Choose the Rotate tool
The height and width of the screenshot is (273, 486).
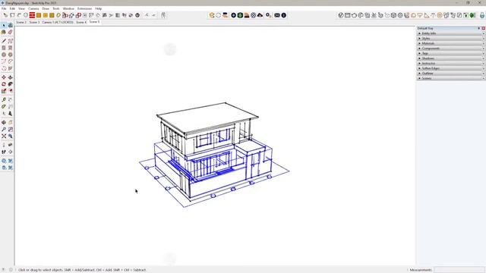pos(4,84)
